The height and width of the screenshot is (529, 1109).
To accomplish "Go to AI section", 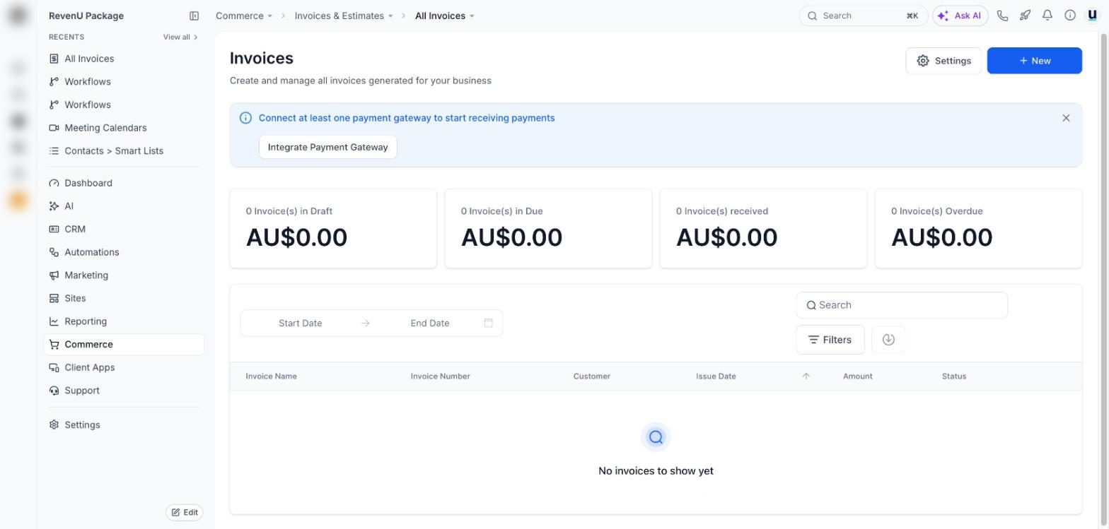I will [124, 206].
